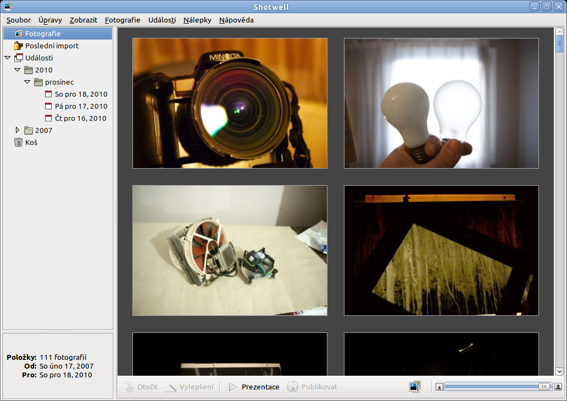Open the Úpravy menu
The width and height of the screenshot is (567, 401).
click(50, 20)
